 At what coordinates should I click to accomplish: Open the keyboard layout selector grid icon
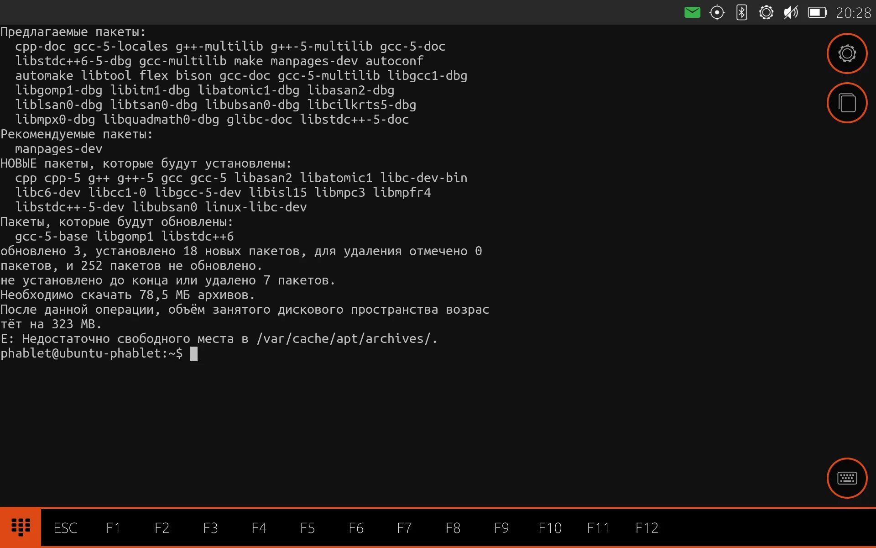(x=21, y=527)
